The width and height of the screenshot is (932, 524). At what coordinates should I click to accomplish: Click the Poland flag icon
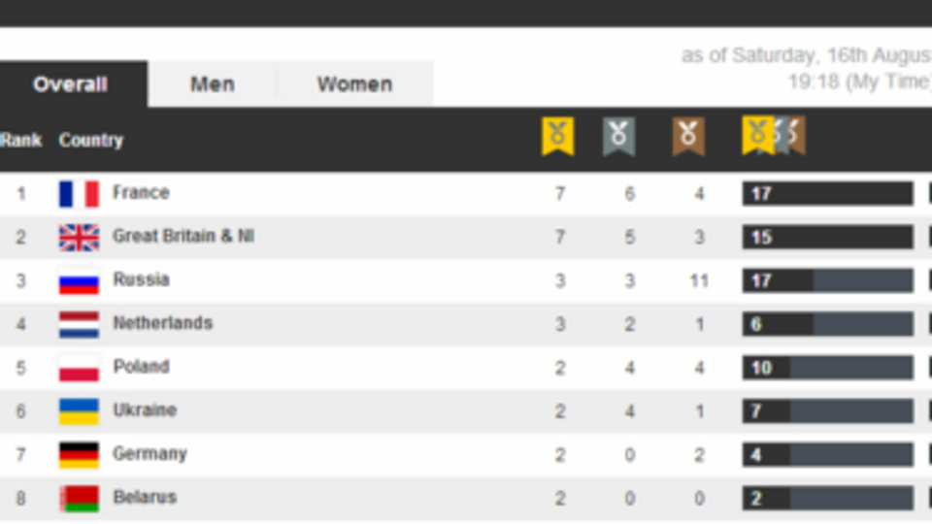pos(79,368)
